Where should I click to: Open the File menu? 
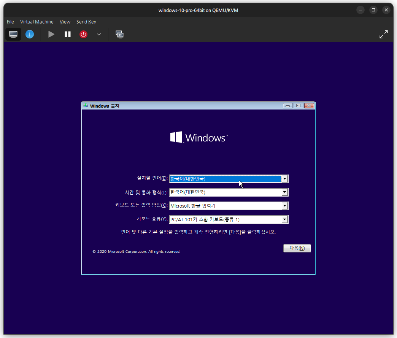(10, 22)
